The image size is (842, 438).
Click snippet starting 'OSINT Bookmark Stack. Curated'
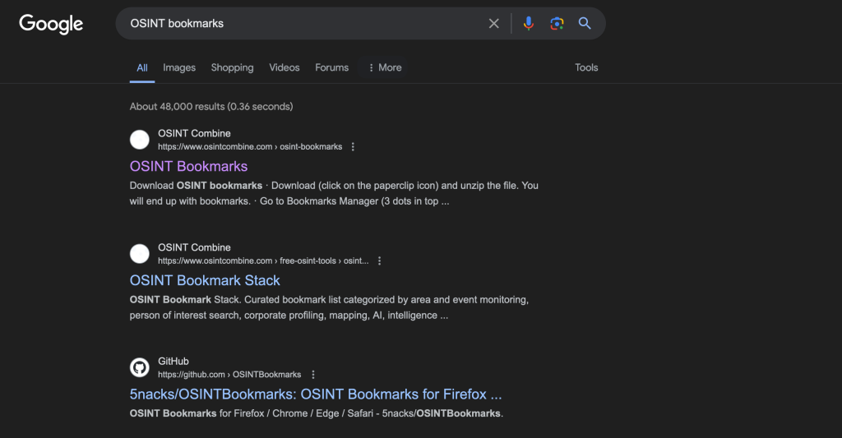(x=329, y=307)
